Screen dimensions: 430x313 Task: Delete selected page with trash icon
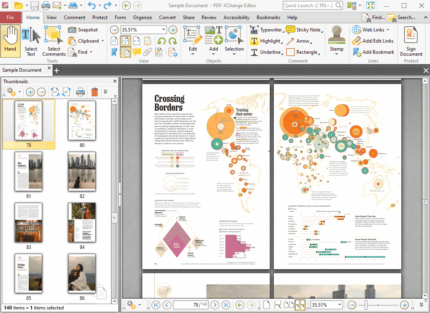[94, 92]
